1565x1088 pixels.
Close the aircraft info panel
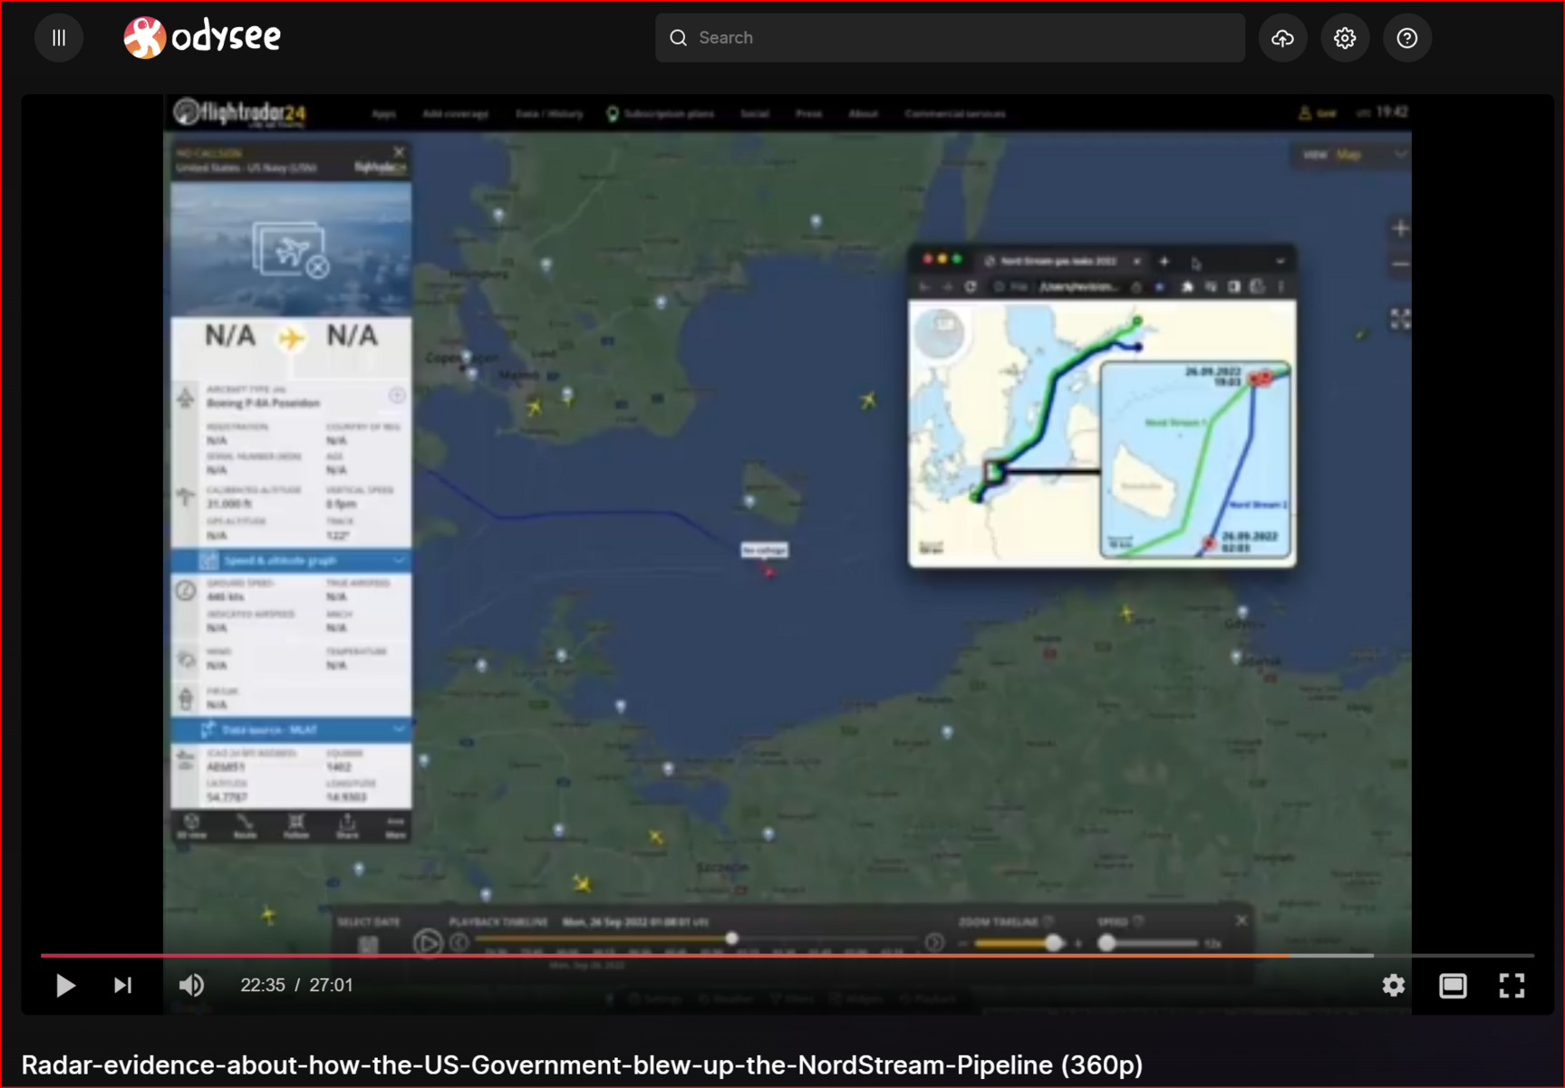(399, 151)
